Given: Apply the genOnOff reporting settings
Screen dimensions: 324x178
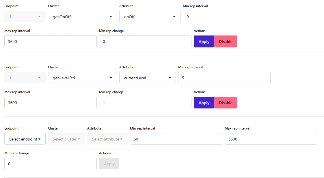Looking at the screenshot, I should [204, 42].
